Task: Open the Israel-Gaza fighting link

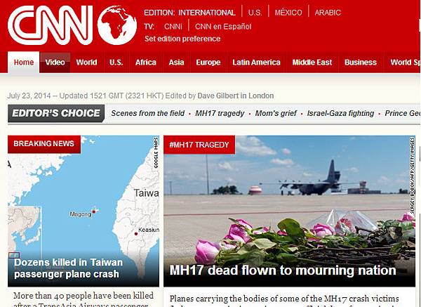Action: coord(340,113)
